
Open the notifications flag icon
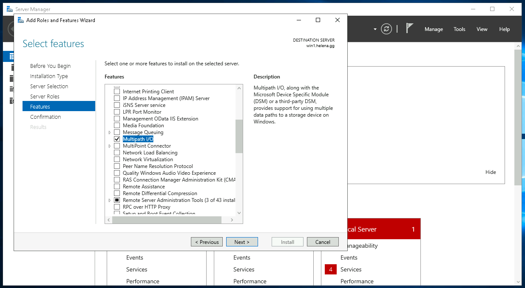[x=409, y=28]
